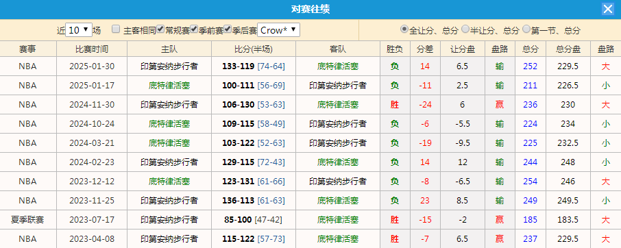The image size is (621, 248).
Task: Open the 106-130 score on 2024-11-30
Action: (238, 104)
